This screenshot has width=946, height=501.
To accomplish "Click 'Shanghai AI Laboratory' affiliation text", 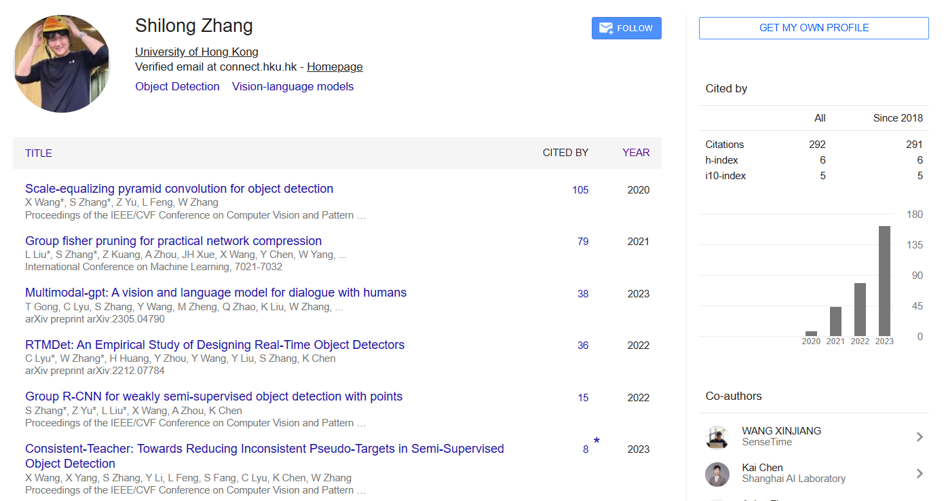I will 794,479.
